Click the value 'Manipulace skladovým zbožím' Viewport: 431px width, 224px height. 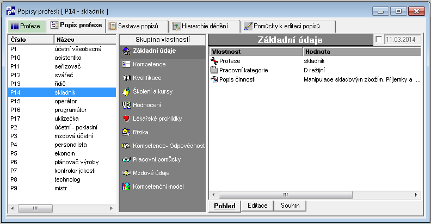344,79
